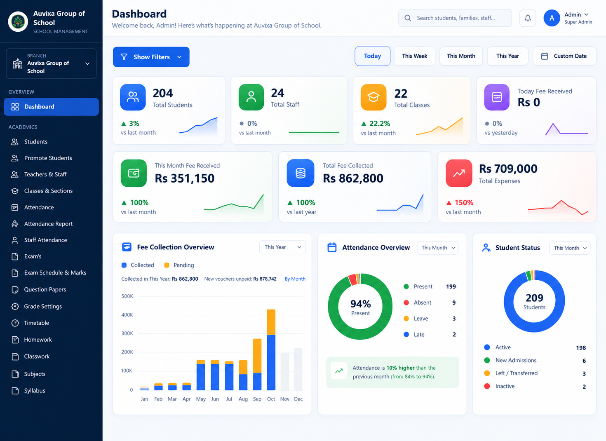
Task: Click the Rs 878,742 unpaid value
Action: pos(265,279)
